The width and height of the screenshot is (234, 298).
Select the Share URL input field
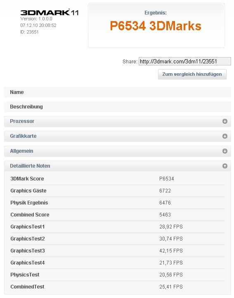tap(185, 61)
